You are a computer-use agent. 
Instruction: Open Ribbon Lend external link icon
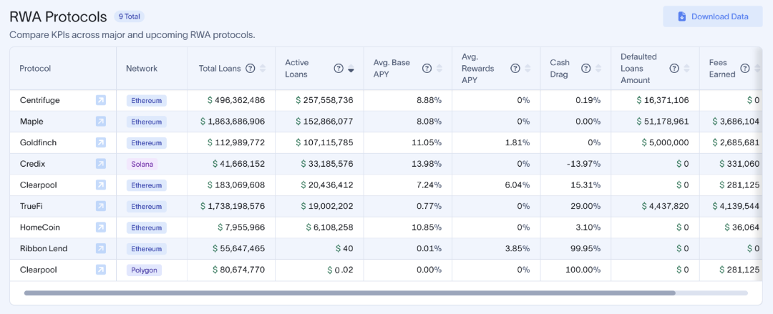101,249
